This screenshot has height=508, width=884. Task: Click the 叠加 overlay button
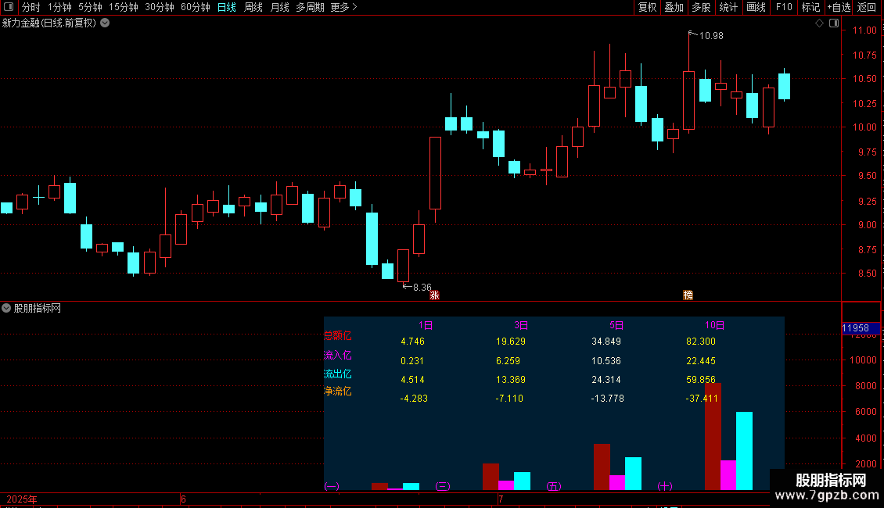tap(674, 7)
